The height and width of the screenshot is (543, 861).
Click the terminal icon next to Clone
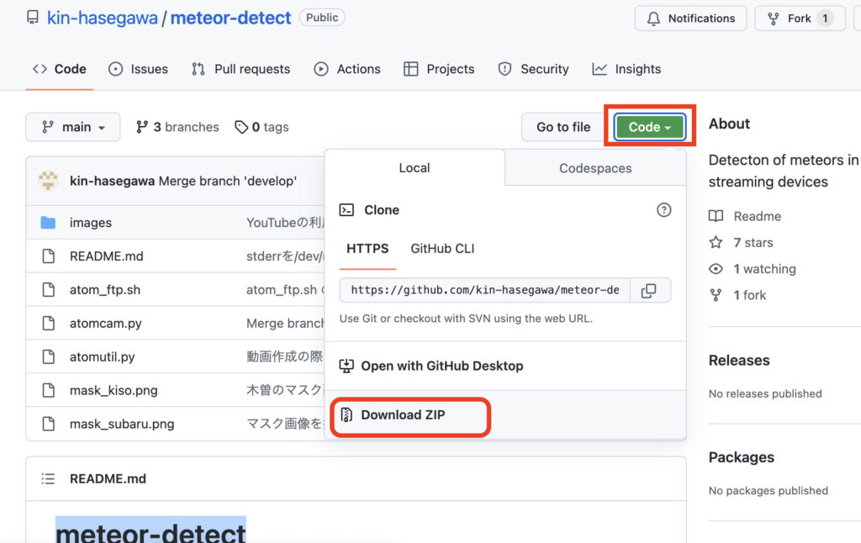pyautogui.click(x=346, y=210)
